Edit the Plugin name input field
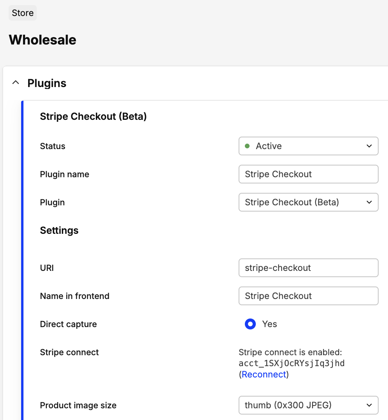Screen dimensions: 388x420 point(308,174)
